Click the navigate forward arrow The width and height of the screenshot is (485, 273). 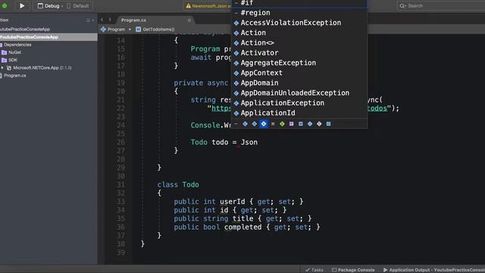point(110,20)
